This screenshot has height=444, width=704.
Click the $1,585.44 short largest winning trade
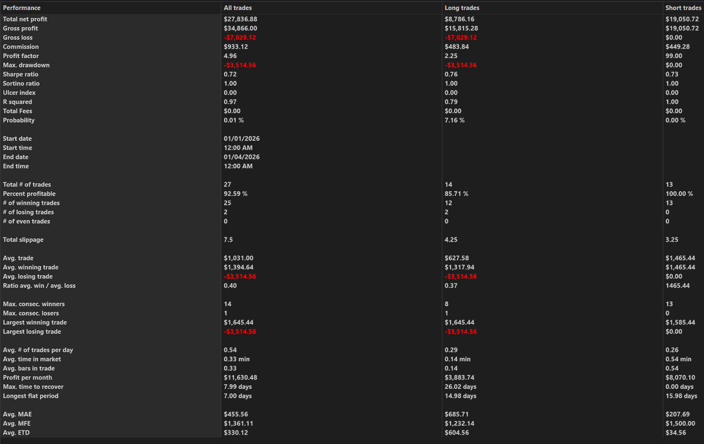click(x=681, y=323)
